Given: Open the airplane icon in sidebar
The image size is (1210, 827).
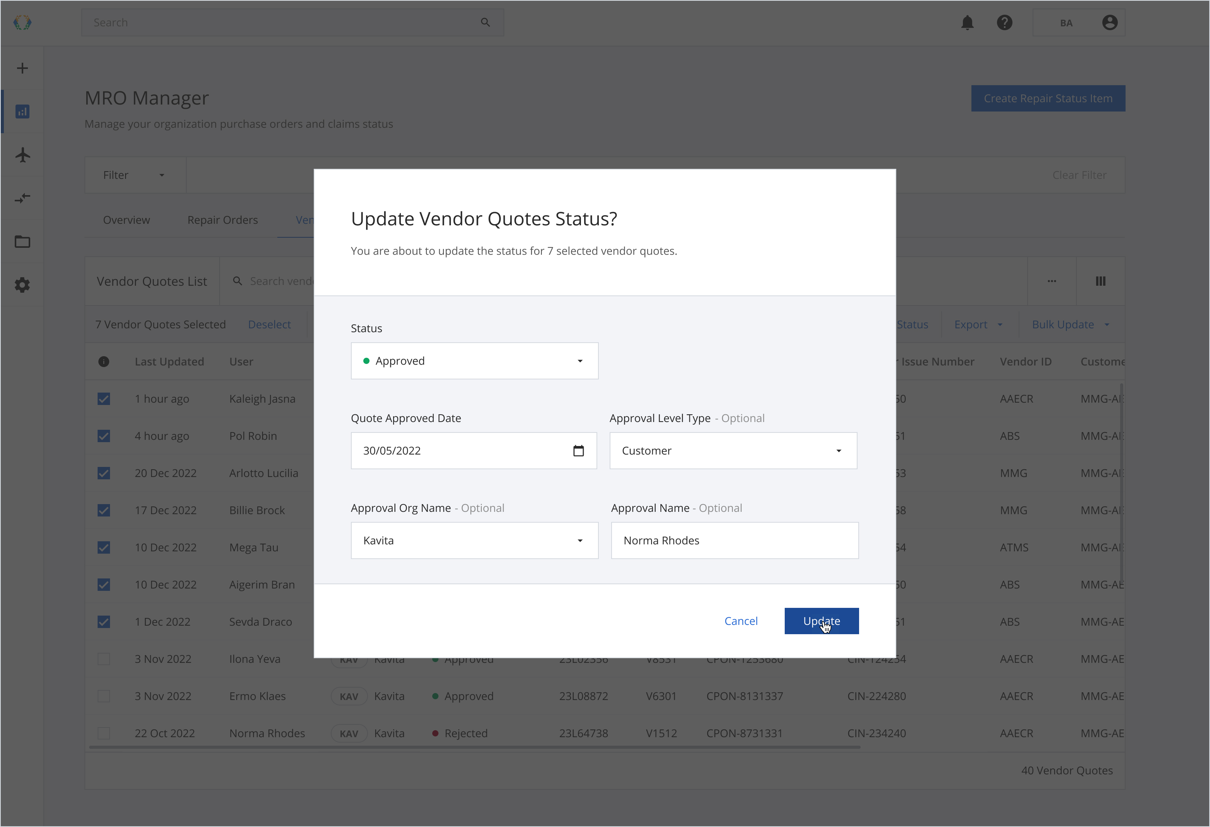Looking at the screenshot, I should click(x=22, y=154).
